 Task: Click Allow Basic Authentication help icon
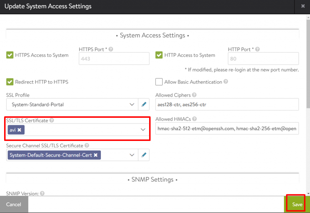(226, 82)
